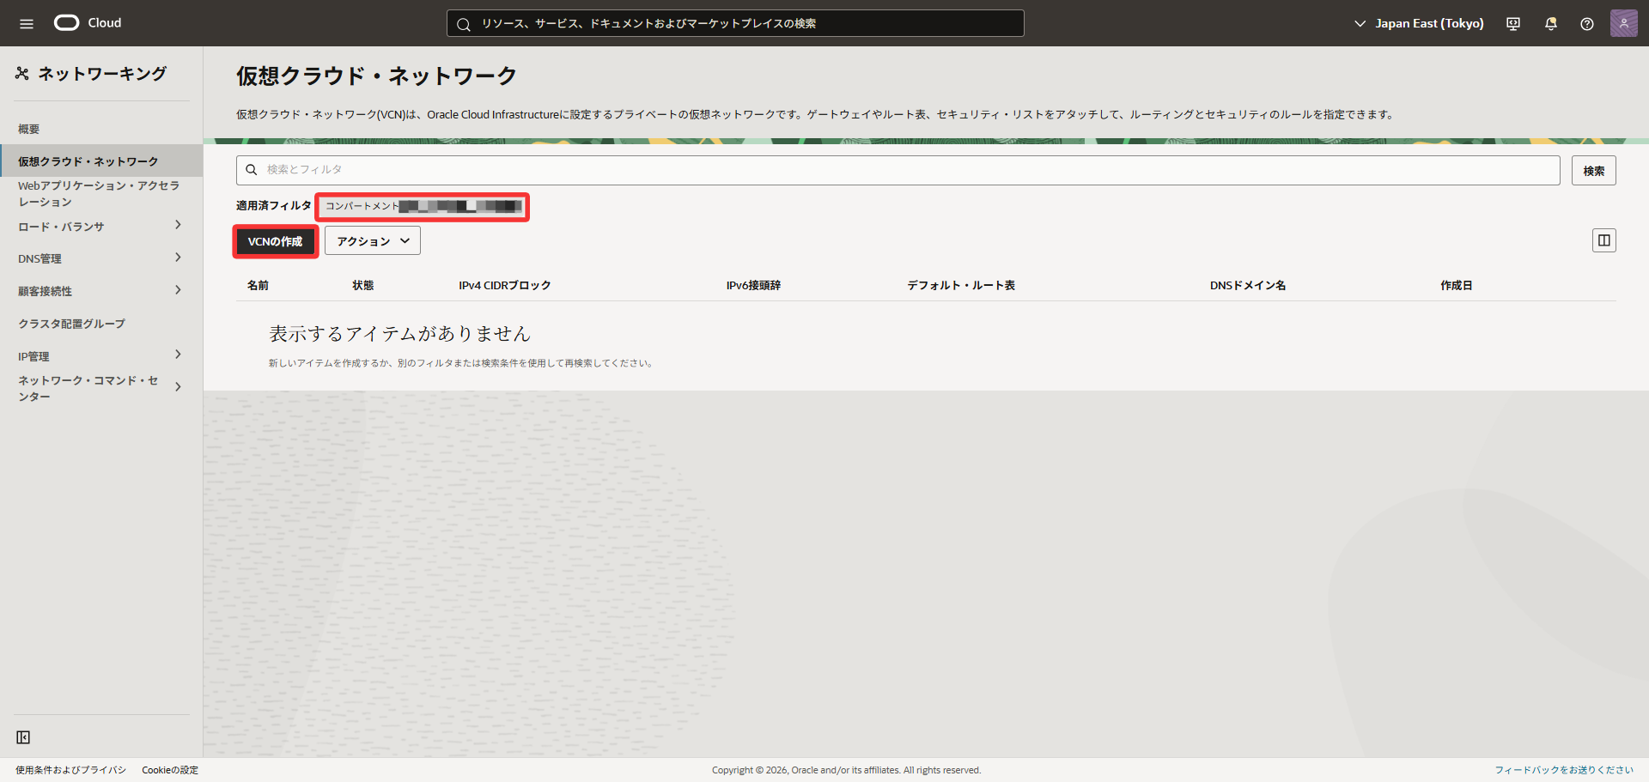Open the notifications bell
1649x782 pixels.
click(x=1551, y=24)
